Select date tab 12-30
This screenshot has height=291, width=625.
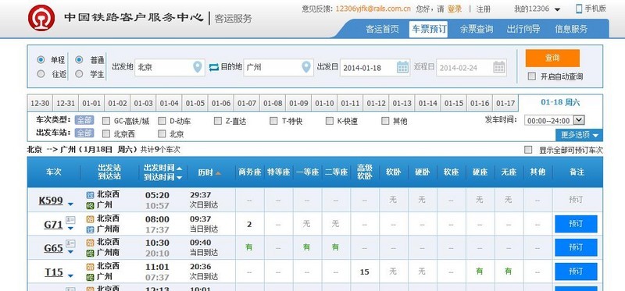41,104
